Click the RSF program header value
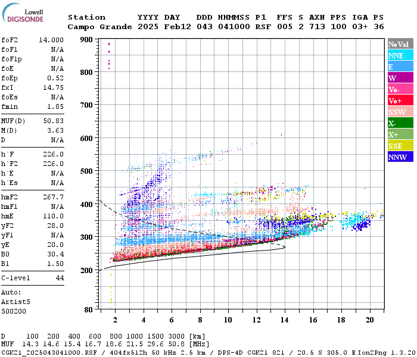This screenshot has height=357, width=417. click(x=263, y=27)
